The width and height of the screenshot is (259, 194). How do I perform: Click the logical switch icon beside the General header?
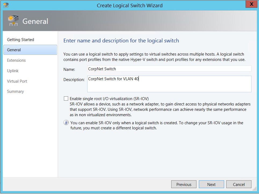(13, 21)
